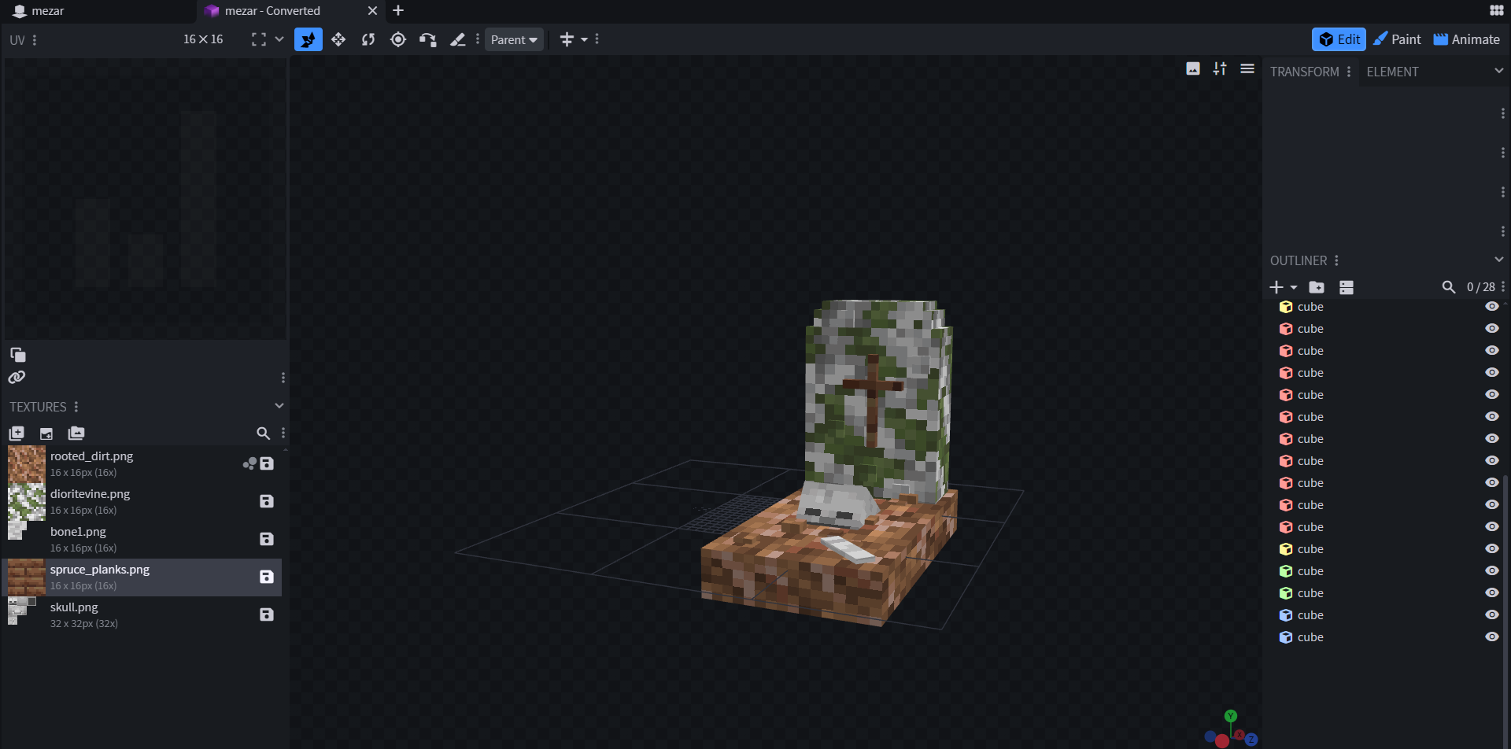Select the Resize tool with four arrows
Viewport: 1511px width, 749px height.
(338, 39)
